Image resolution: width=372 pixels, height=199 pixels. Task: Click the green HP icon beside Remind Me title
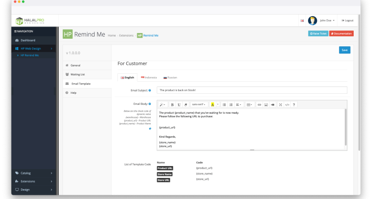point(68,34)
